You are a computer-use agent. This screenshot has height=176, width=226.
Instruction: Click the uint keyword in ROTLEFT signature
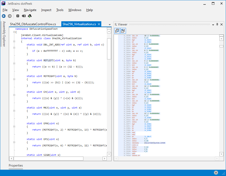click(x=40, y=60)
